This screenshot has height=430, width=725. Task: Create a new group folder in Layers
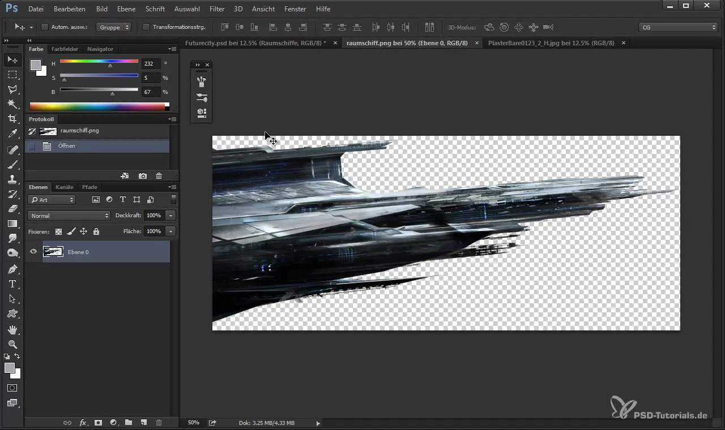129,423
